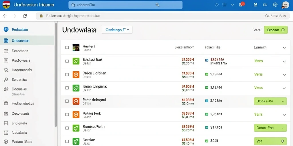Screen dimensions: 293x146
Task: Click the sidebar vertical scrollbar
Action: click(56, 74)
